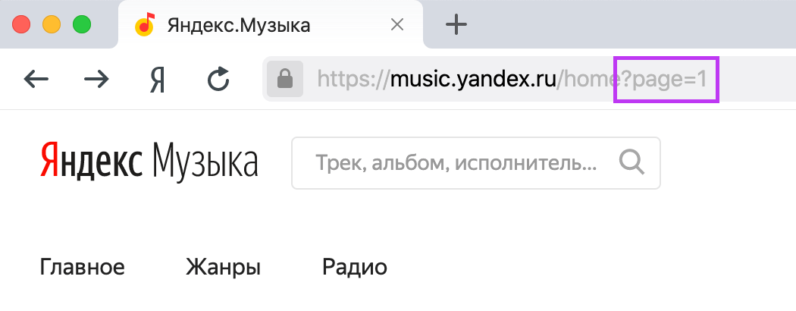The image size is (796, 311).
Task: Click the Yandex "Я" home button
Action: [x=157, y=80]
